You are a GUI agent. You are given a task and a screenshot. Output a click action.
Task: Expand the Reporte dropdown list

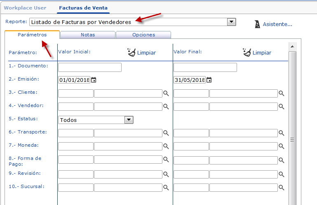(232, 22)
